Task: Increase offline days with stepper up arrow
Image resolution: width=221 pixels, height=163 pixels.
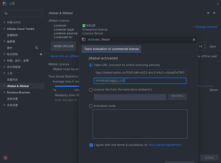Action: pos(205,45)
